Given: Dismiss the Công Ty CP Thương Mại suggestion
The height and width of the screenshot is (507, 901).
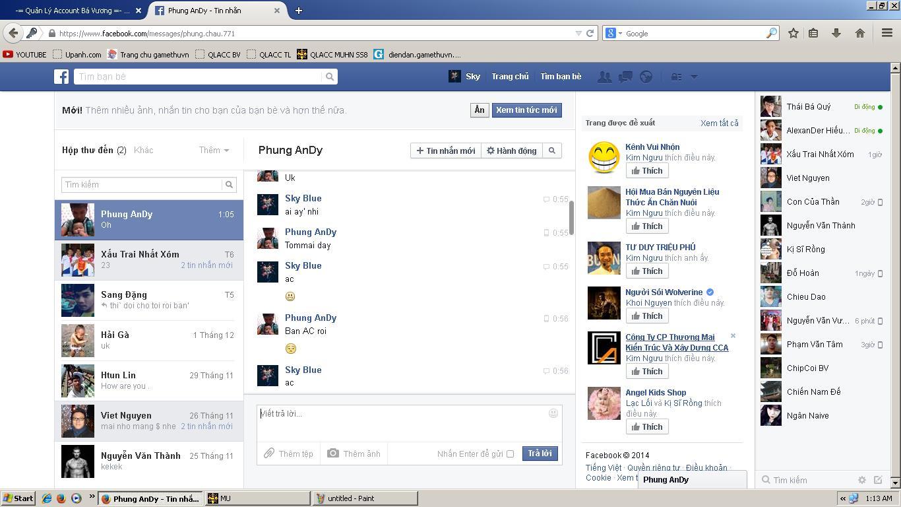Looking at the screenshot, I should (733, 336).
